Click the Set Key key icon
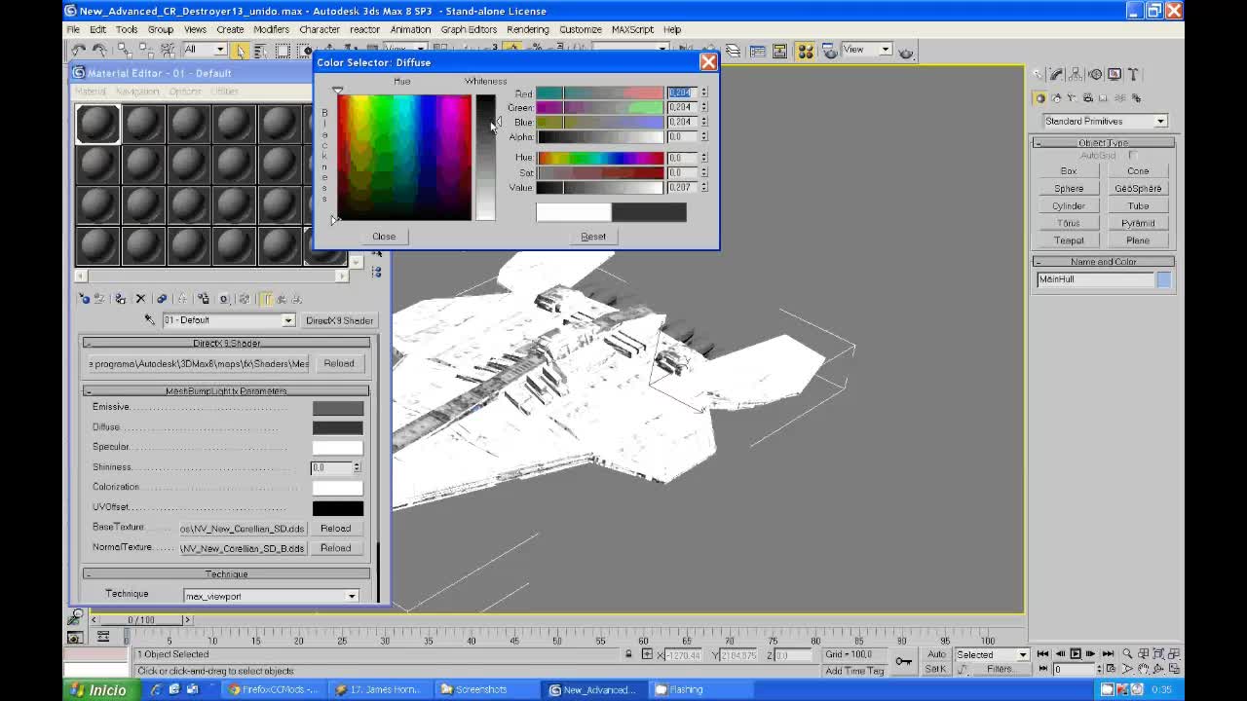The image size is (1247, 701). [x=904, y=662]
